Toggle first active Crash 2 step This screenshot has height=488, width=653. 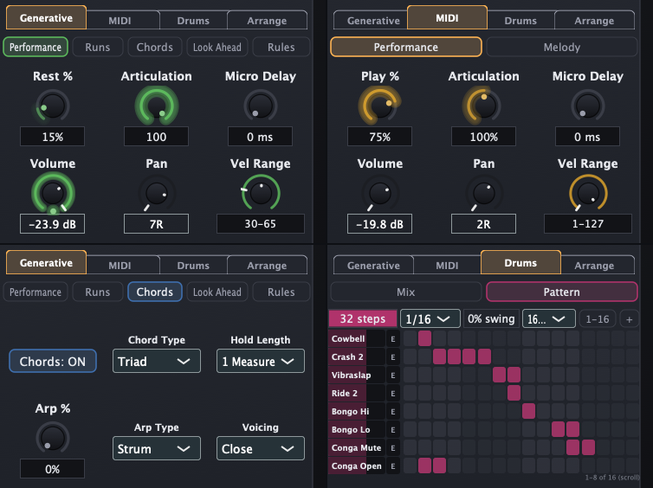[x=439, y=357]
